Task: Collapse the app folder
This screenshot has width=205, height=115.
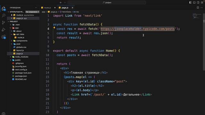Action: [x=10, y=28]
